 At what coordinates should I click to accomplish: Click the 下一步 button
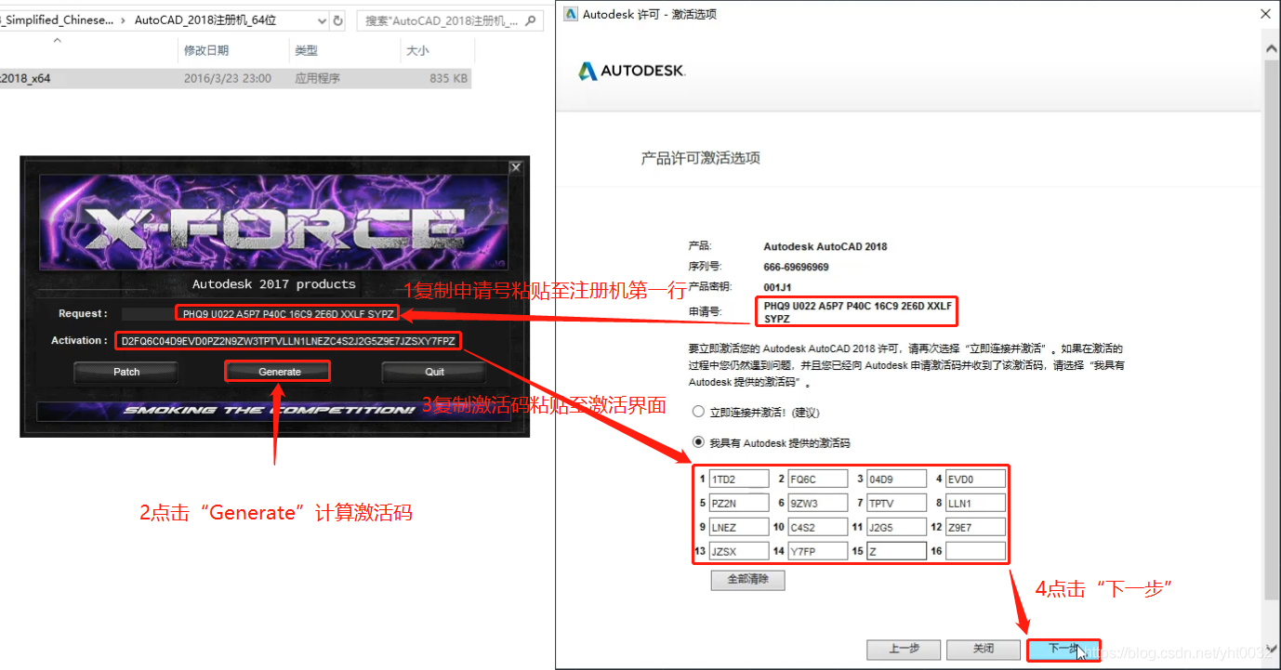[1063, 649]
